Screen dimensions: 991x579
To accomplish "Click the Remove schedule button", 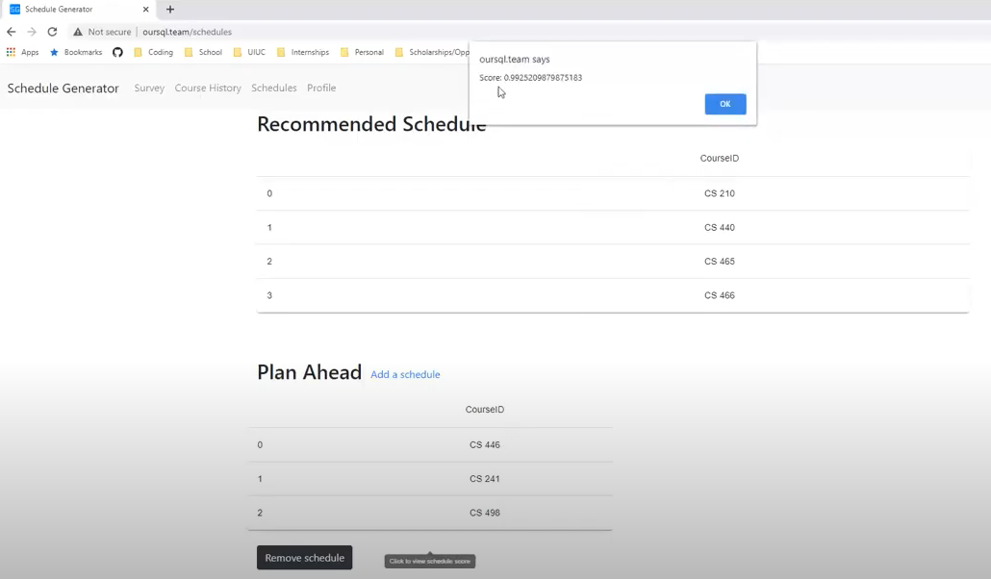I will pos(304,558).
